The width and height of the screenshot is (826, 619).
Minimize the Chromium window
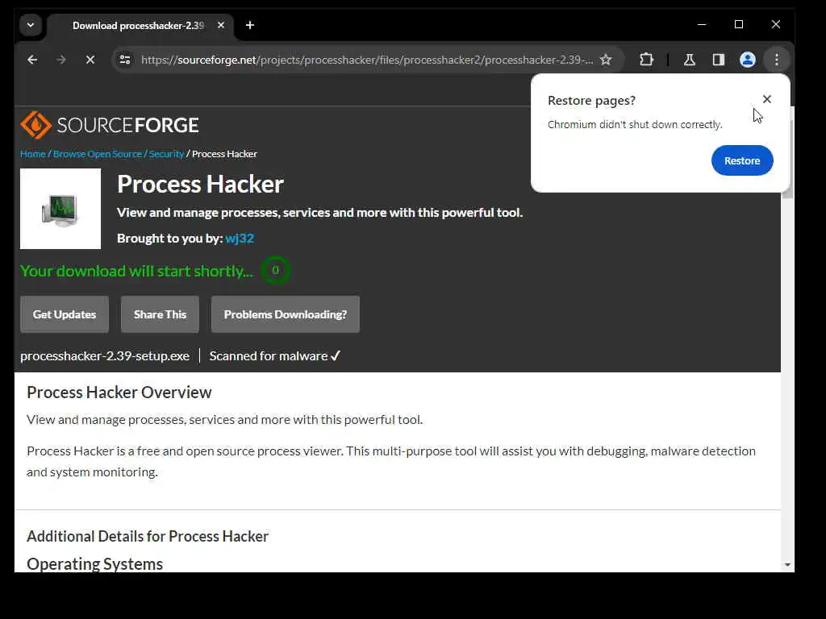[702, 25]
